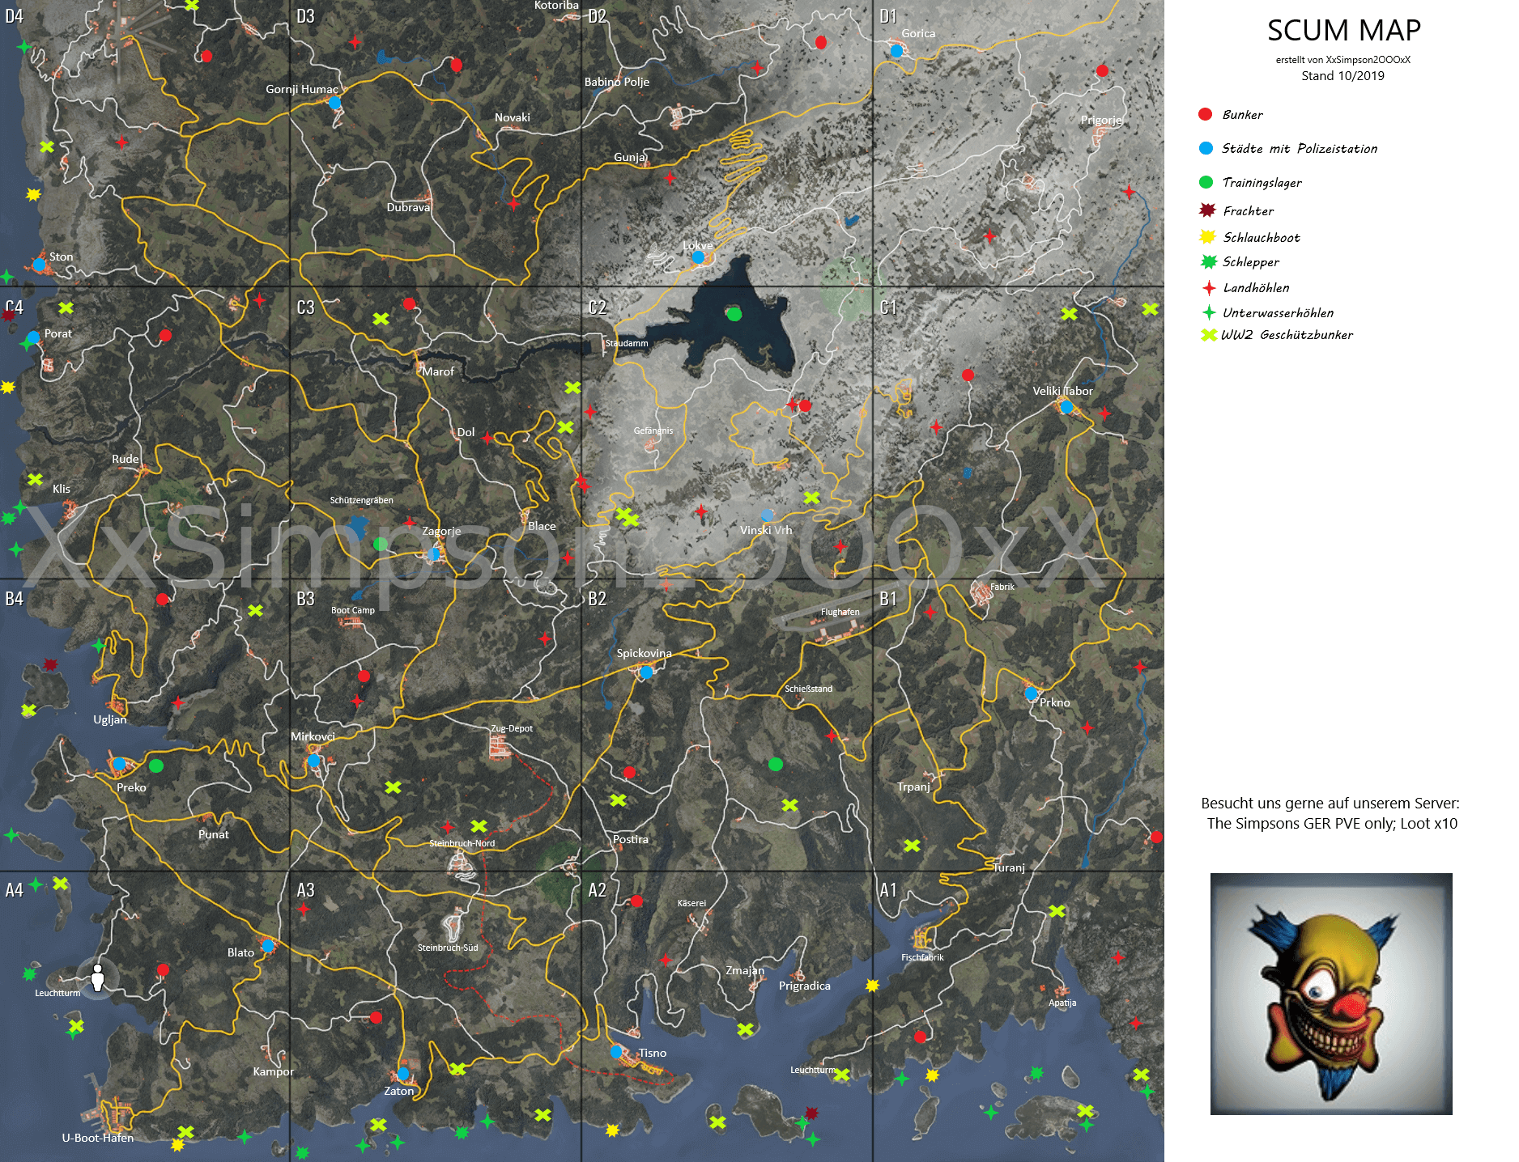Click the yellow X Geschützbunker legend icon

pos(1209,334)
